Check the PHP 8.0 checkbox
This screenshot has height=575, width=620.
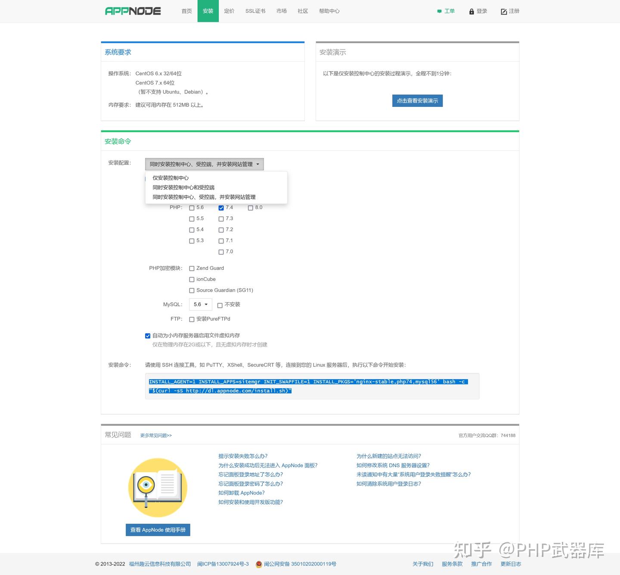(x=251, y=208)
